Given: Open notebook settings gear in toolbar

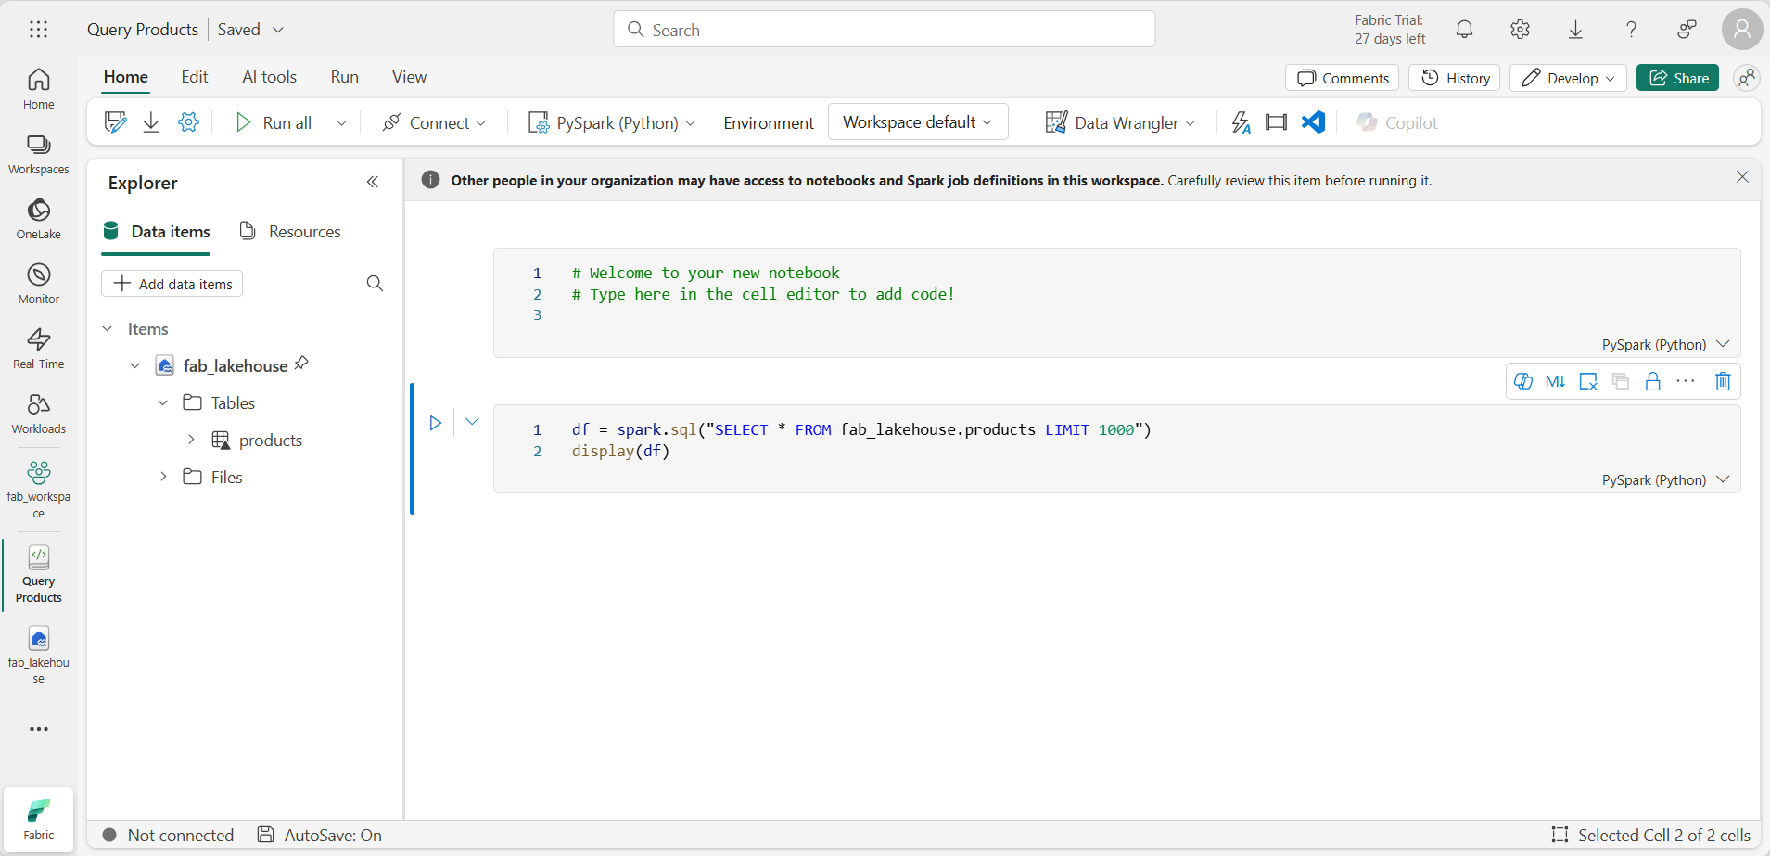Looking at the screenshot, I should click(188, 122).
